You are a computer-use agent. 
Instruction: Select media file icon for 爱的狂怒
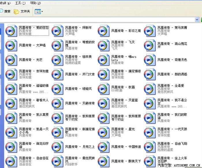click(x=11, y=31)
